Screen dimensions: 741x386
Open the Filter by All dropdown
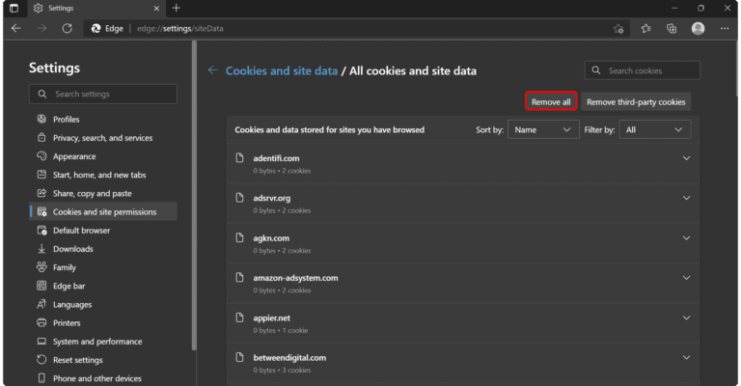(654, 129)
